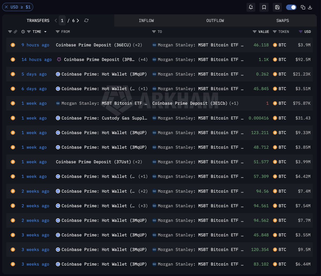Select the Transfers tab

(x=38, y=21)
